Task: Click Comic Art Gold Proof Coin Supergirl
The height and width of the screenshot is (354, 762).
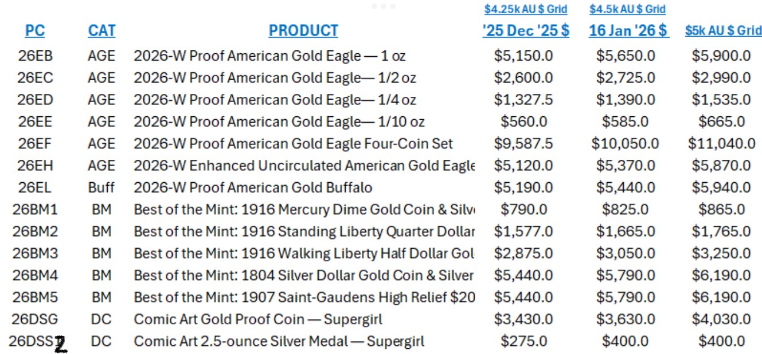Action: (258, 319)
